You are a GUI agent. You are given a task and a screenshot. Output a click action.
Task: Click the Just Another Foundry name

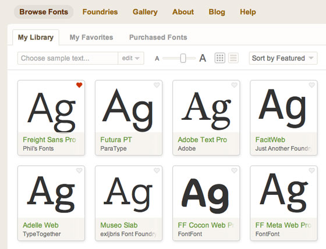pos(284,148)
